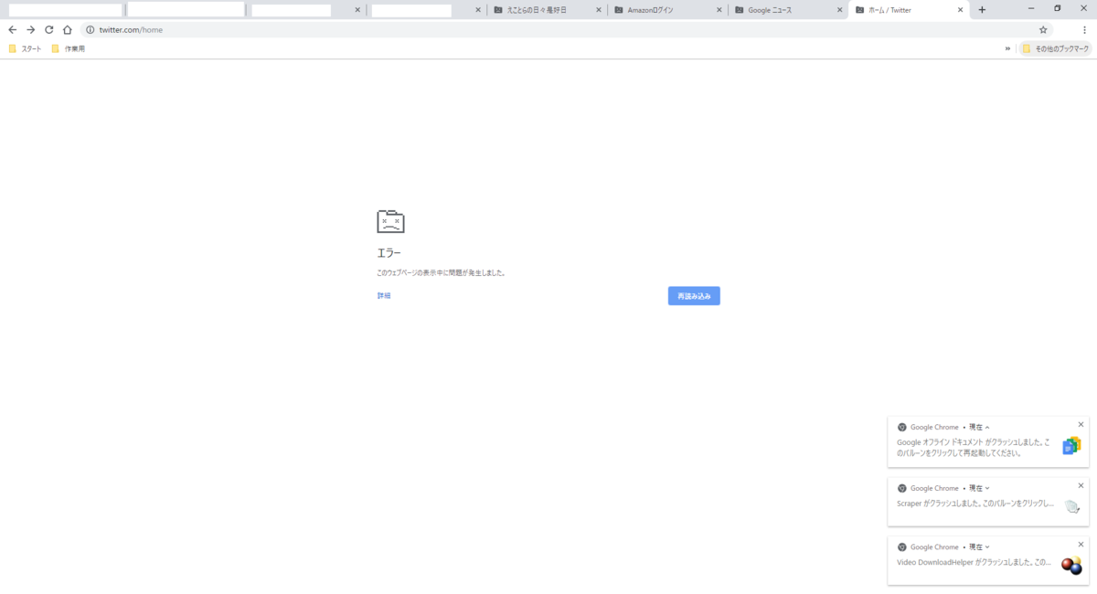This screenshot has width=1097, height=594.
Task: Dismiss the Google オフライン ドキュメント crash notification
Action: (1081, 424)
